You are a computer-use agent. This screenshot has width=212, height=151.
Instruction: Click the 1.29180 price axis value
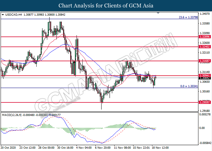point(205,111)
